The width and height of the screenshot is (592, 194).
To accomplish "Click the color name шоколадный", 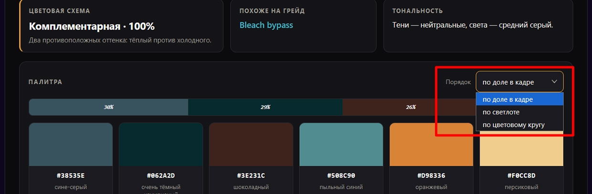I will point(251,187).
